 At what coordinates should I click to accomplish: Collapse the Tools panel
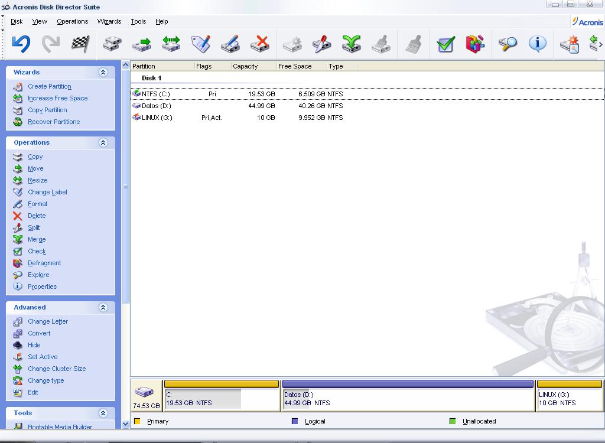103,413
